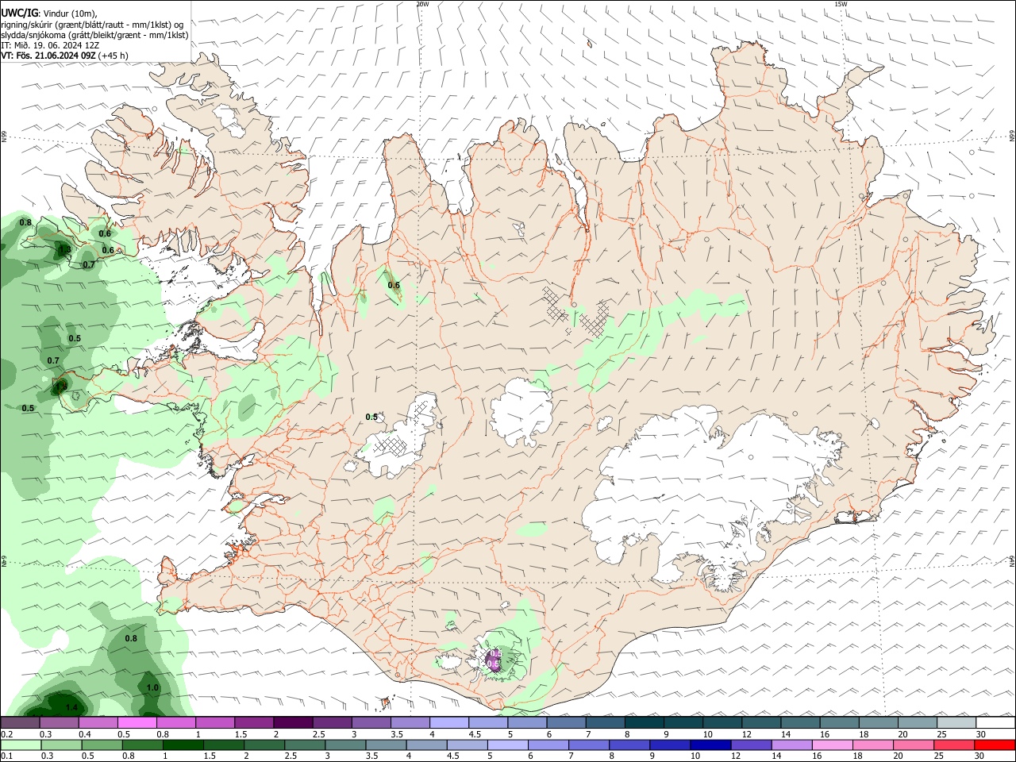The width and height of the screenshot is (1016, 762).
Task: Click the UWC/IG title text
Action: coord(19,13)
